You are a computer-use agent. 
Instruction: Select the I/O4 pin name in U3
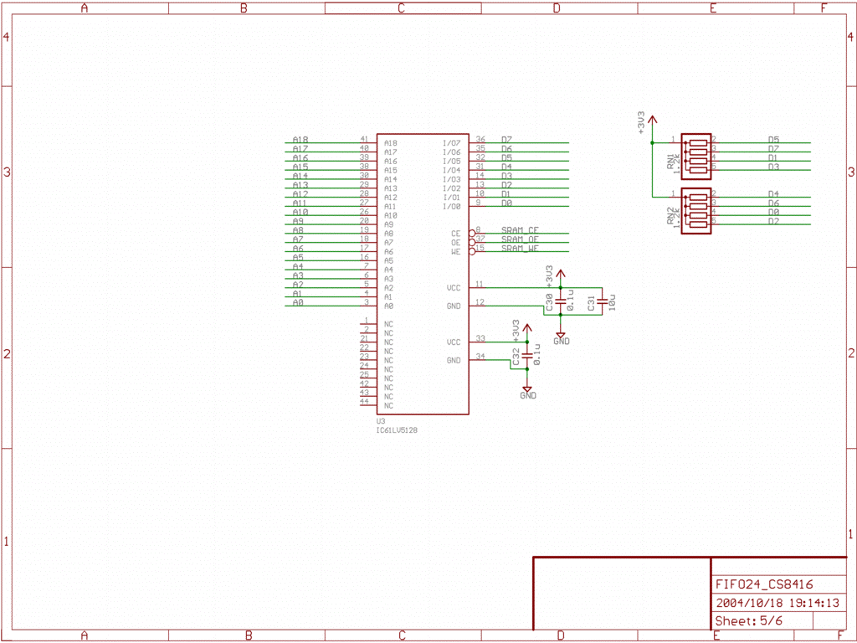click(x=451, y=171)
